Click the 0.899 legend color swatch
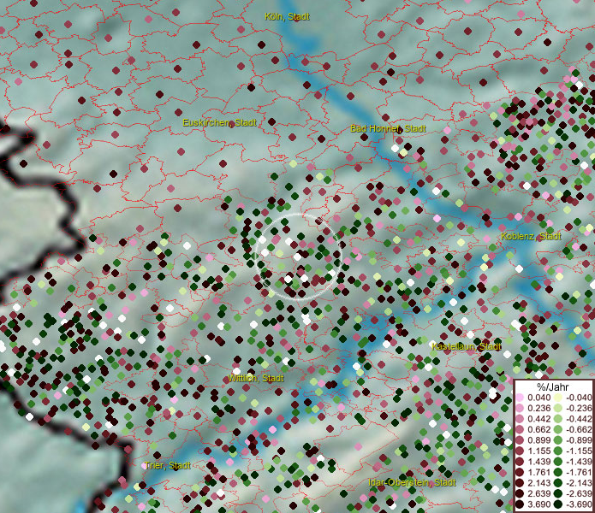 tap(520, 440)
